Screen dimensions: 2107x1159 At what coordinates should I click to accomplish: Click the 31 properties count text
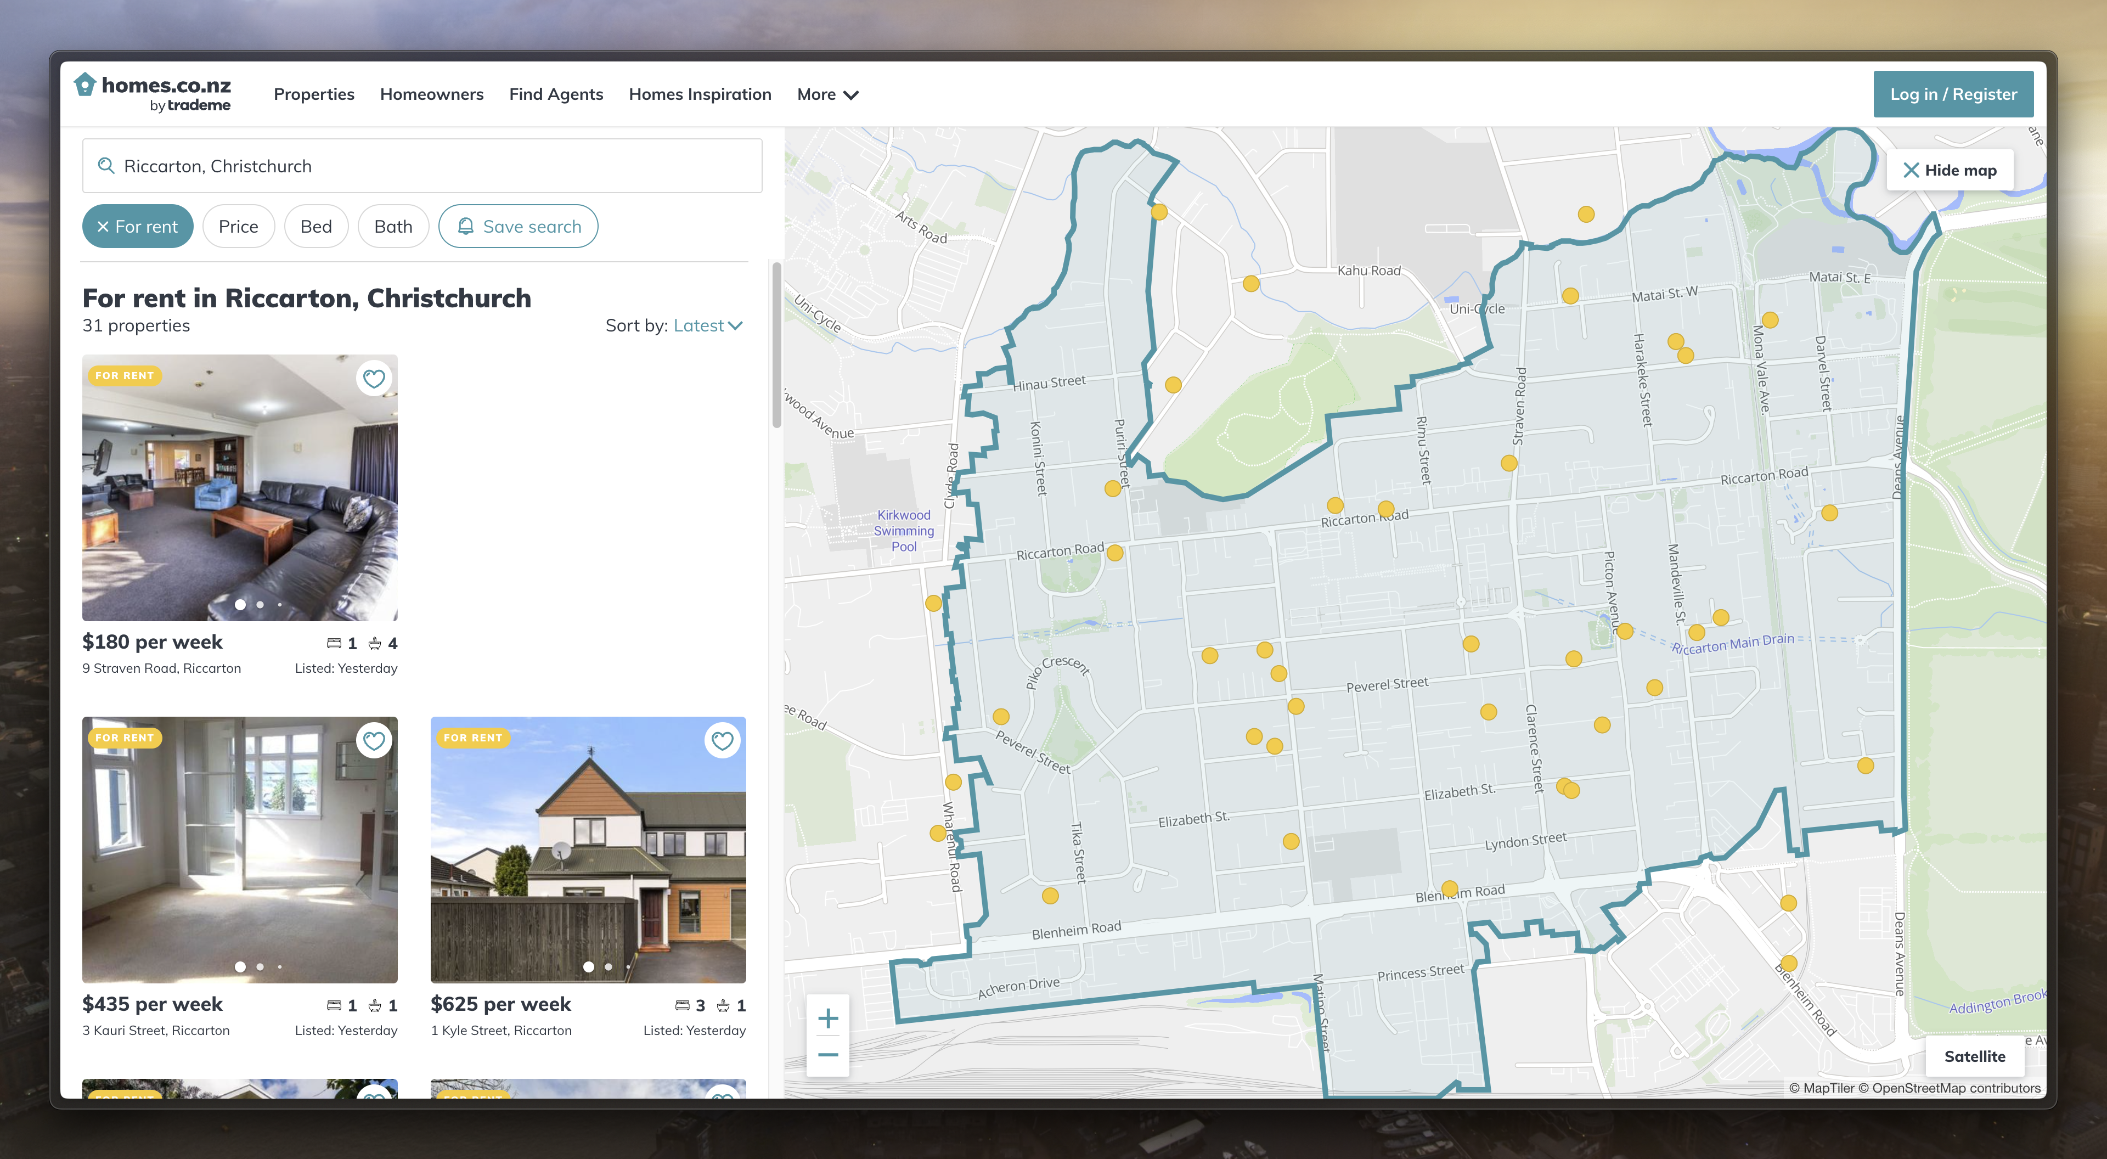click(x=136, y=325)
